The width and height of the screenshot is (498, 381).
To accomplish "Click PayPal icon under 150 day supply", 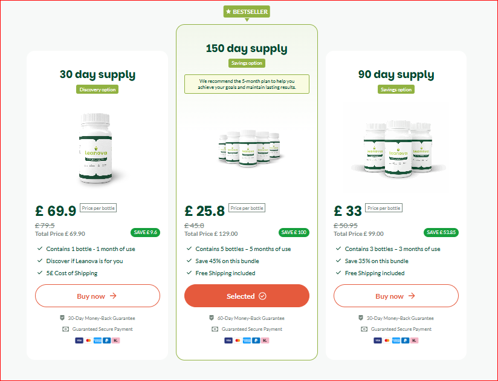I will 256,340.
